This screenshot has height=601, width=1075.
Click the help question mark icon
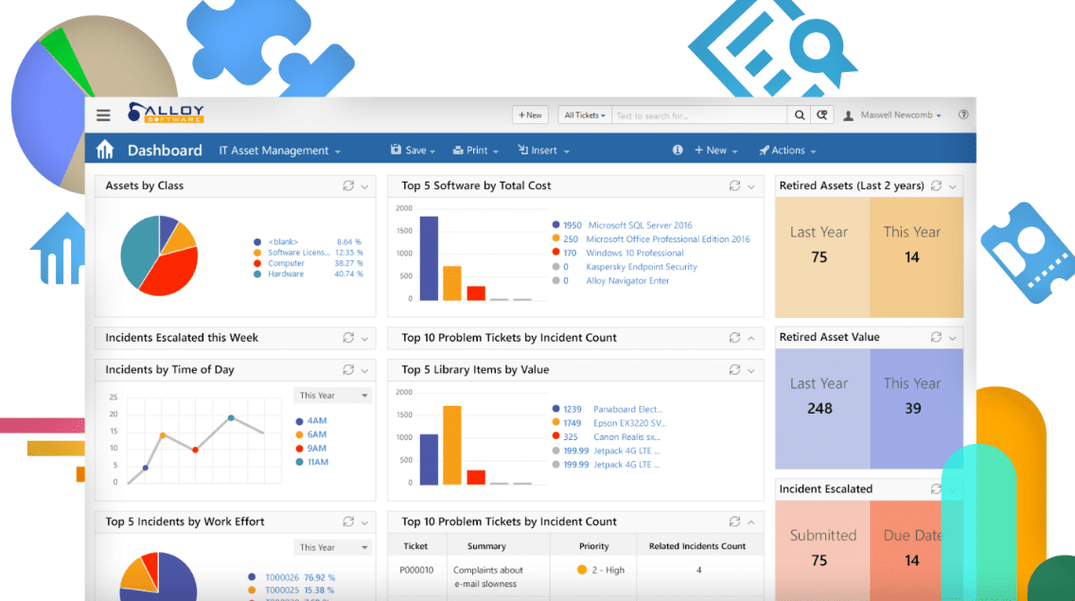pyautogui.click(x=963, y=115)
